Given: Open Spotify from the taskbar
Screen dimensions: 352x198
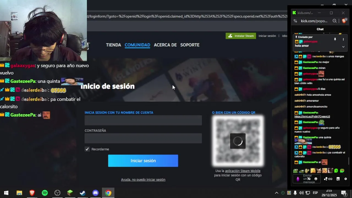Looking at the screenshot, I should (x=45, y=193).
